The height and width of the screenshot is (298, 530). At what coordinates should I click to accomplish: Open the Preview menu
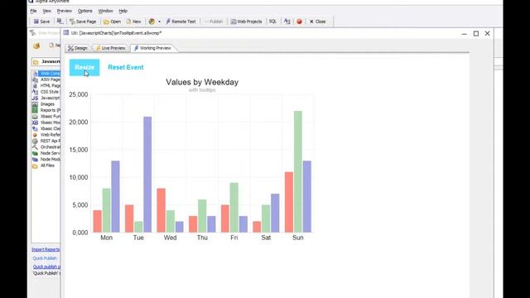point(65,11)
